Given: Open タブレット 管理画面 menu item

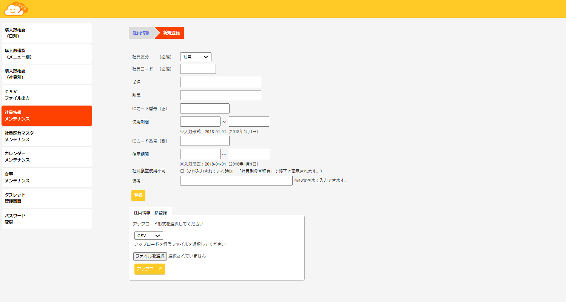Looking at the screenshot, I should coord(46,198).
